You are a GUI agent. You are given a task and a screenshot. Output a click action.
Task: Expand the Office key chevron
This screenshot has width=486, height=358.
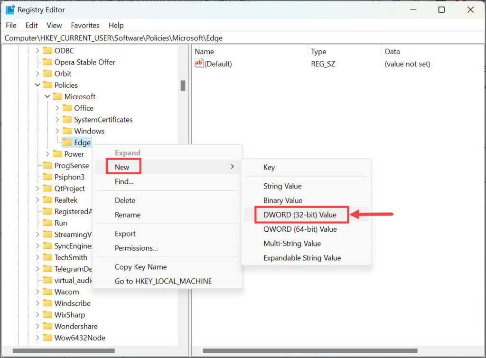tap(57, 108)
